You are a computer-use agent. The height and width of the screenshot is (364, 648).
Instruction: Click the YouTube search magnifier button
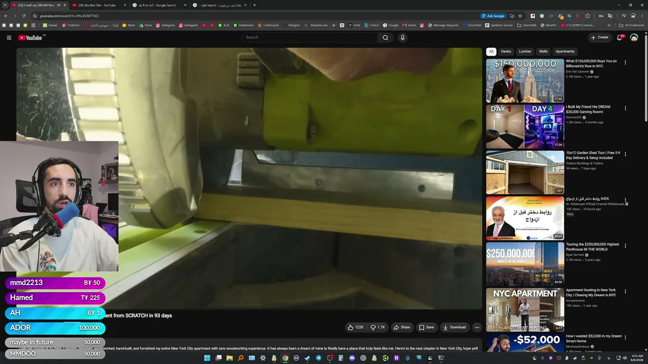(385, 37)
